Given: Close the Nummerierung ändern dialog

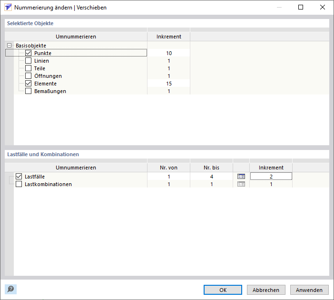Looking at the screenshot, I should point(323,7).
